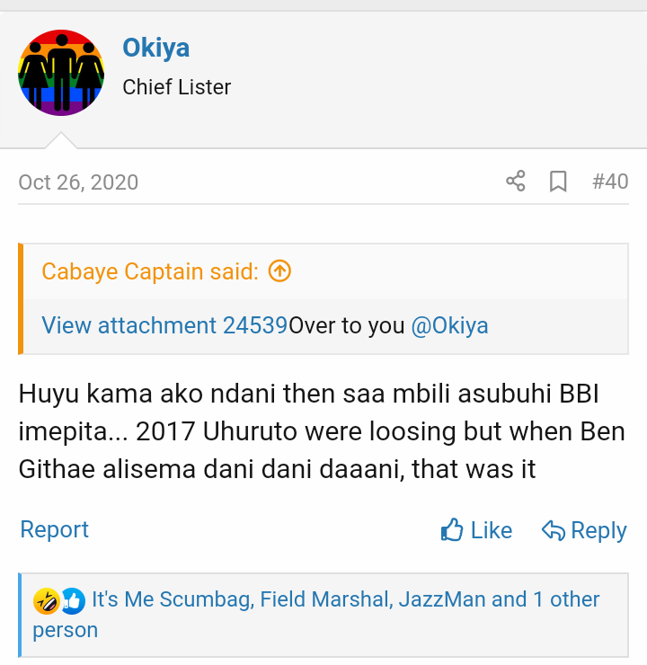Click the post text mentioning Ben Githae
Viewport: 647px width, 665px height.
(x=322, y=431)
